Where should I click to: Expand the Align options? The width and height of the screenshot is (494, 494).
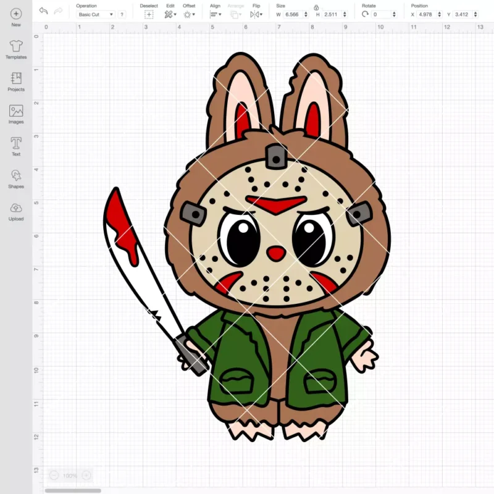click(x=216, y=14)
